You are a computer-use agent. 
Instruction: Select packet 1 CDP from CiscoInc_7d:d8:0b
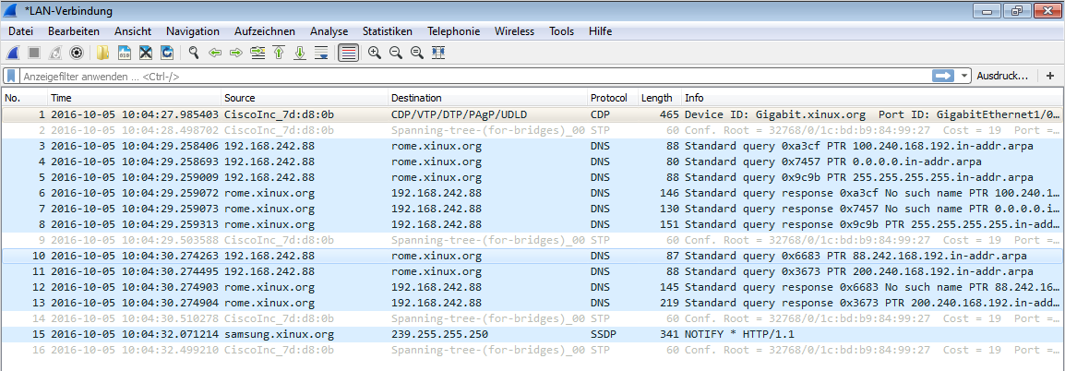pyautogui.click(x=532, y=114)
